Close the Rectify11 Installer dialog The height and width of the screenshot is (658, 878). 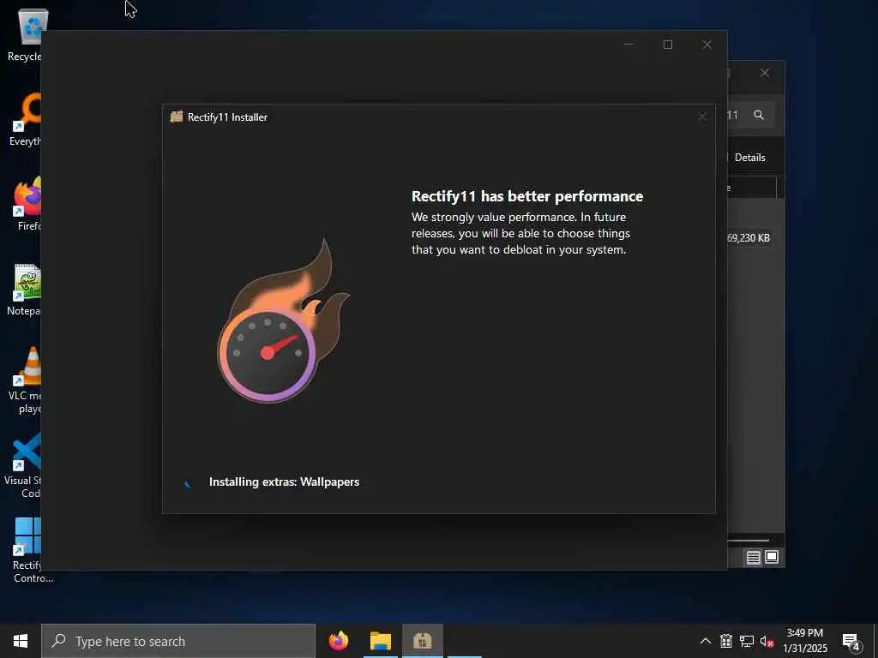[702, 117]
